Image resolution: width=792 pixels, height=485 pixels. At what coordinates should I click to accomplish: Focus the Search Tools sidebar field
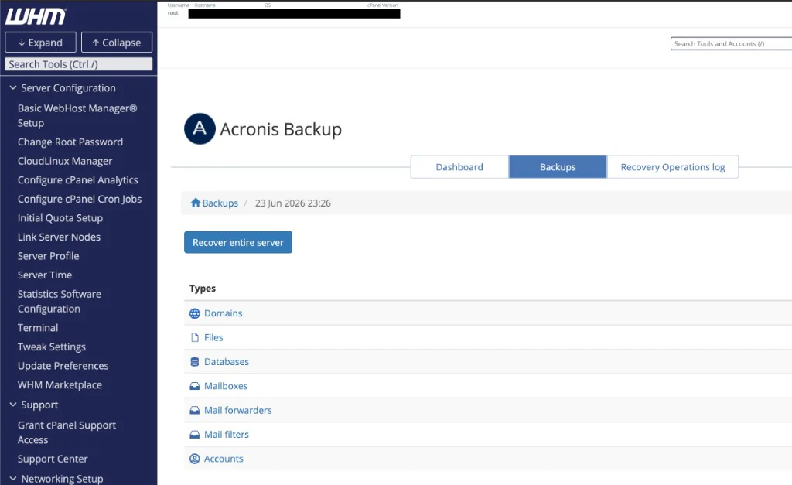[78, 64]
